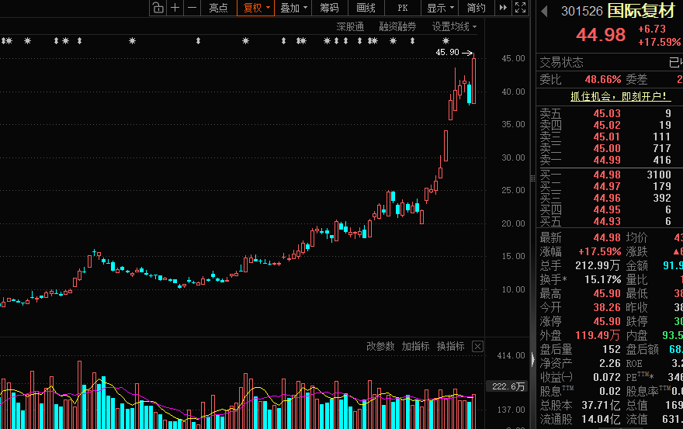The height and width of the screenshot is (429, 683).
Task: Select 买二 row price 44.97
Action: tap(607, 186)
